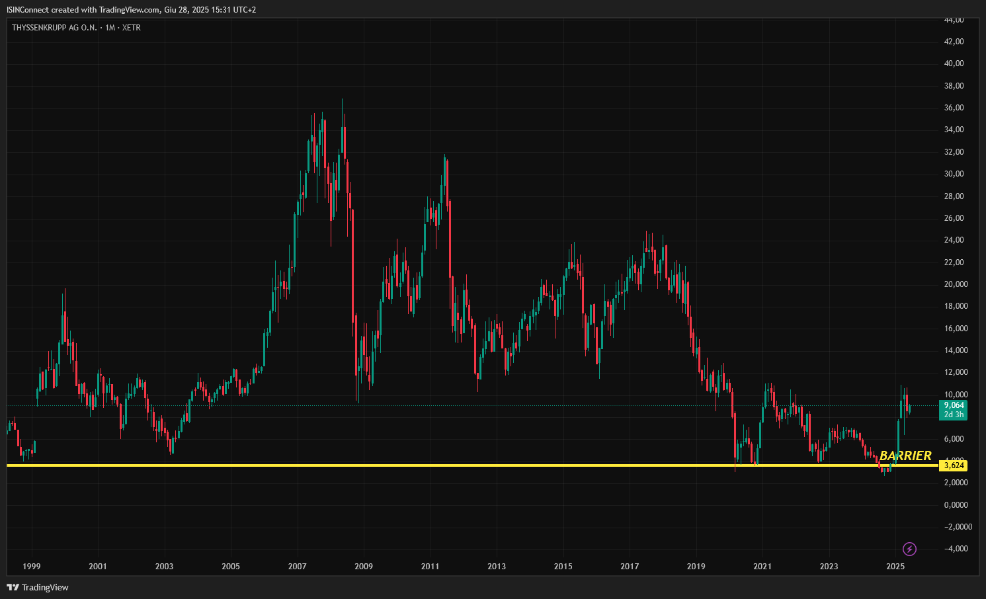Click the −4,000 price scale label
This screenshot has height=599, width=986.
point(956,549)
